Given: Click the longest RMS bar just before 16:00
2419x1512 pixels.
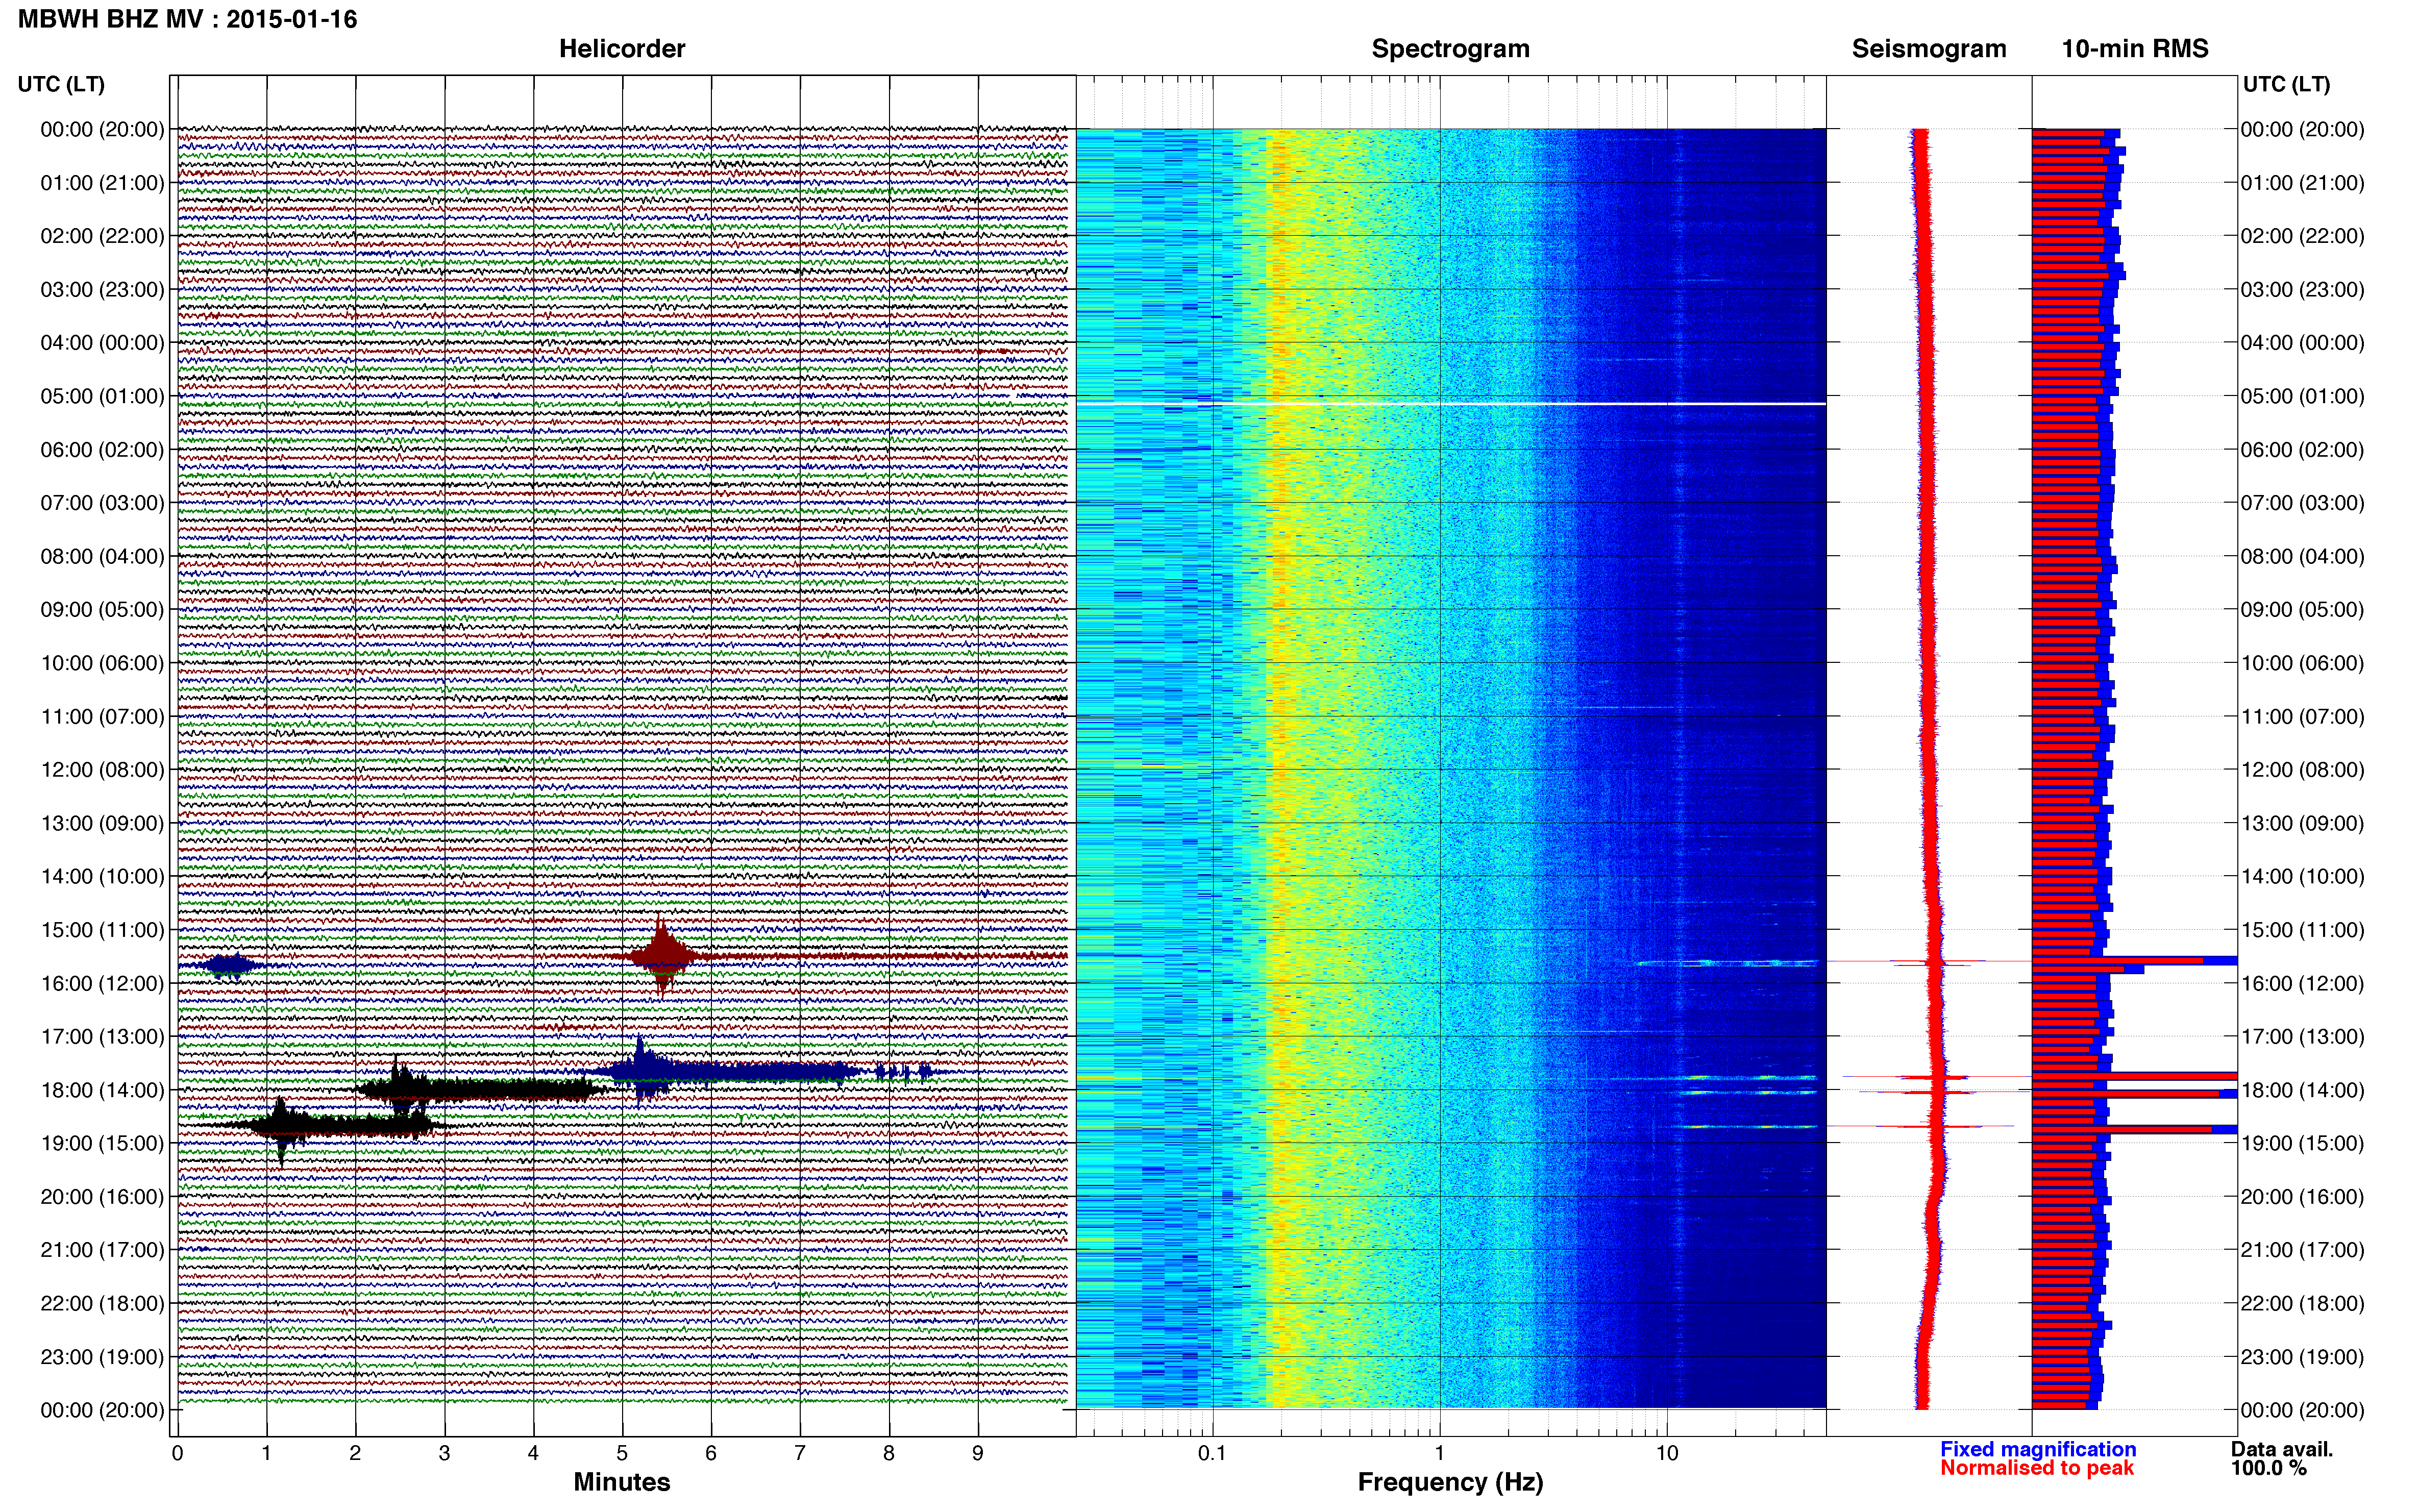Looking at the screenshot, I should [2134, 960].
